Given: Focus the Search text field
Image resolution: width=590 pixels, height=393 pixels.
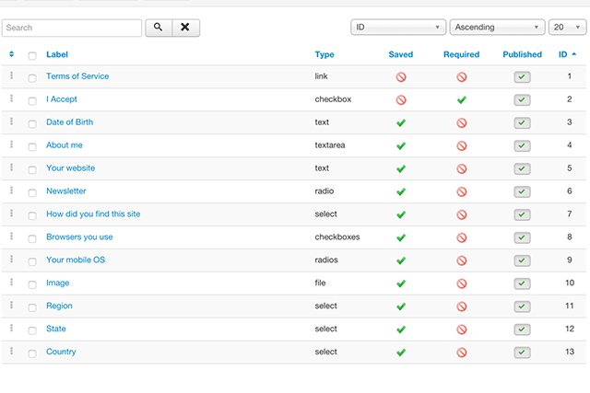Looking at the screenshot, I should [x=72, y=28].
